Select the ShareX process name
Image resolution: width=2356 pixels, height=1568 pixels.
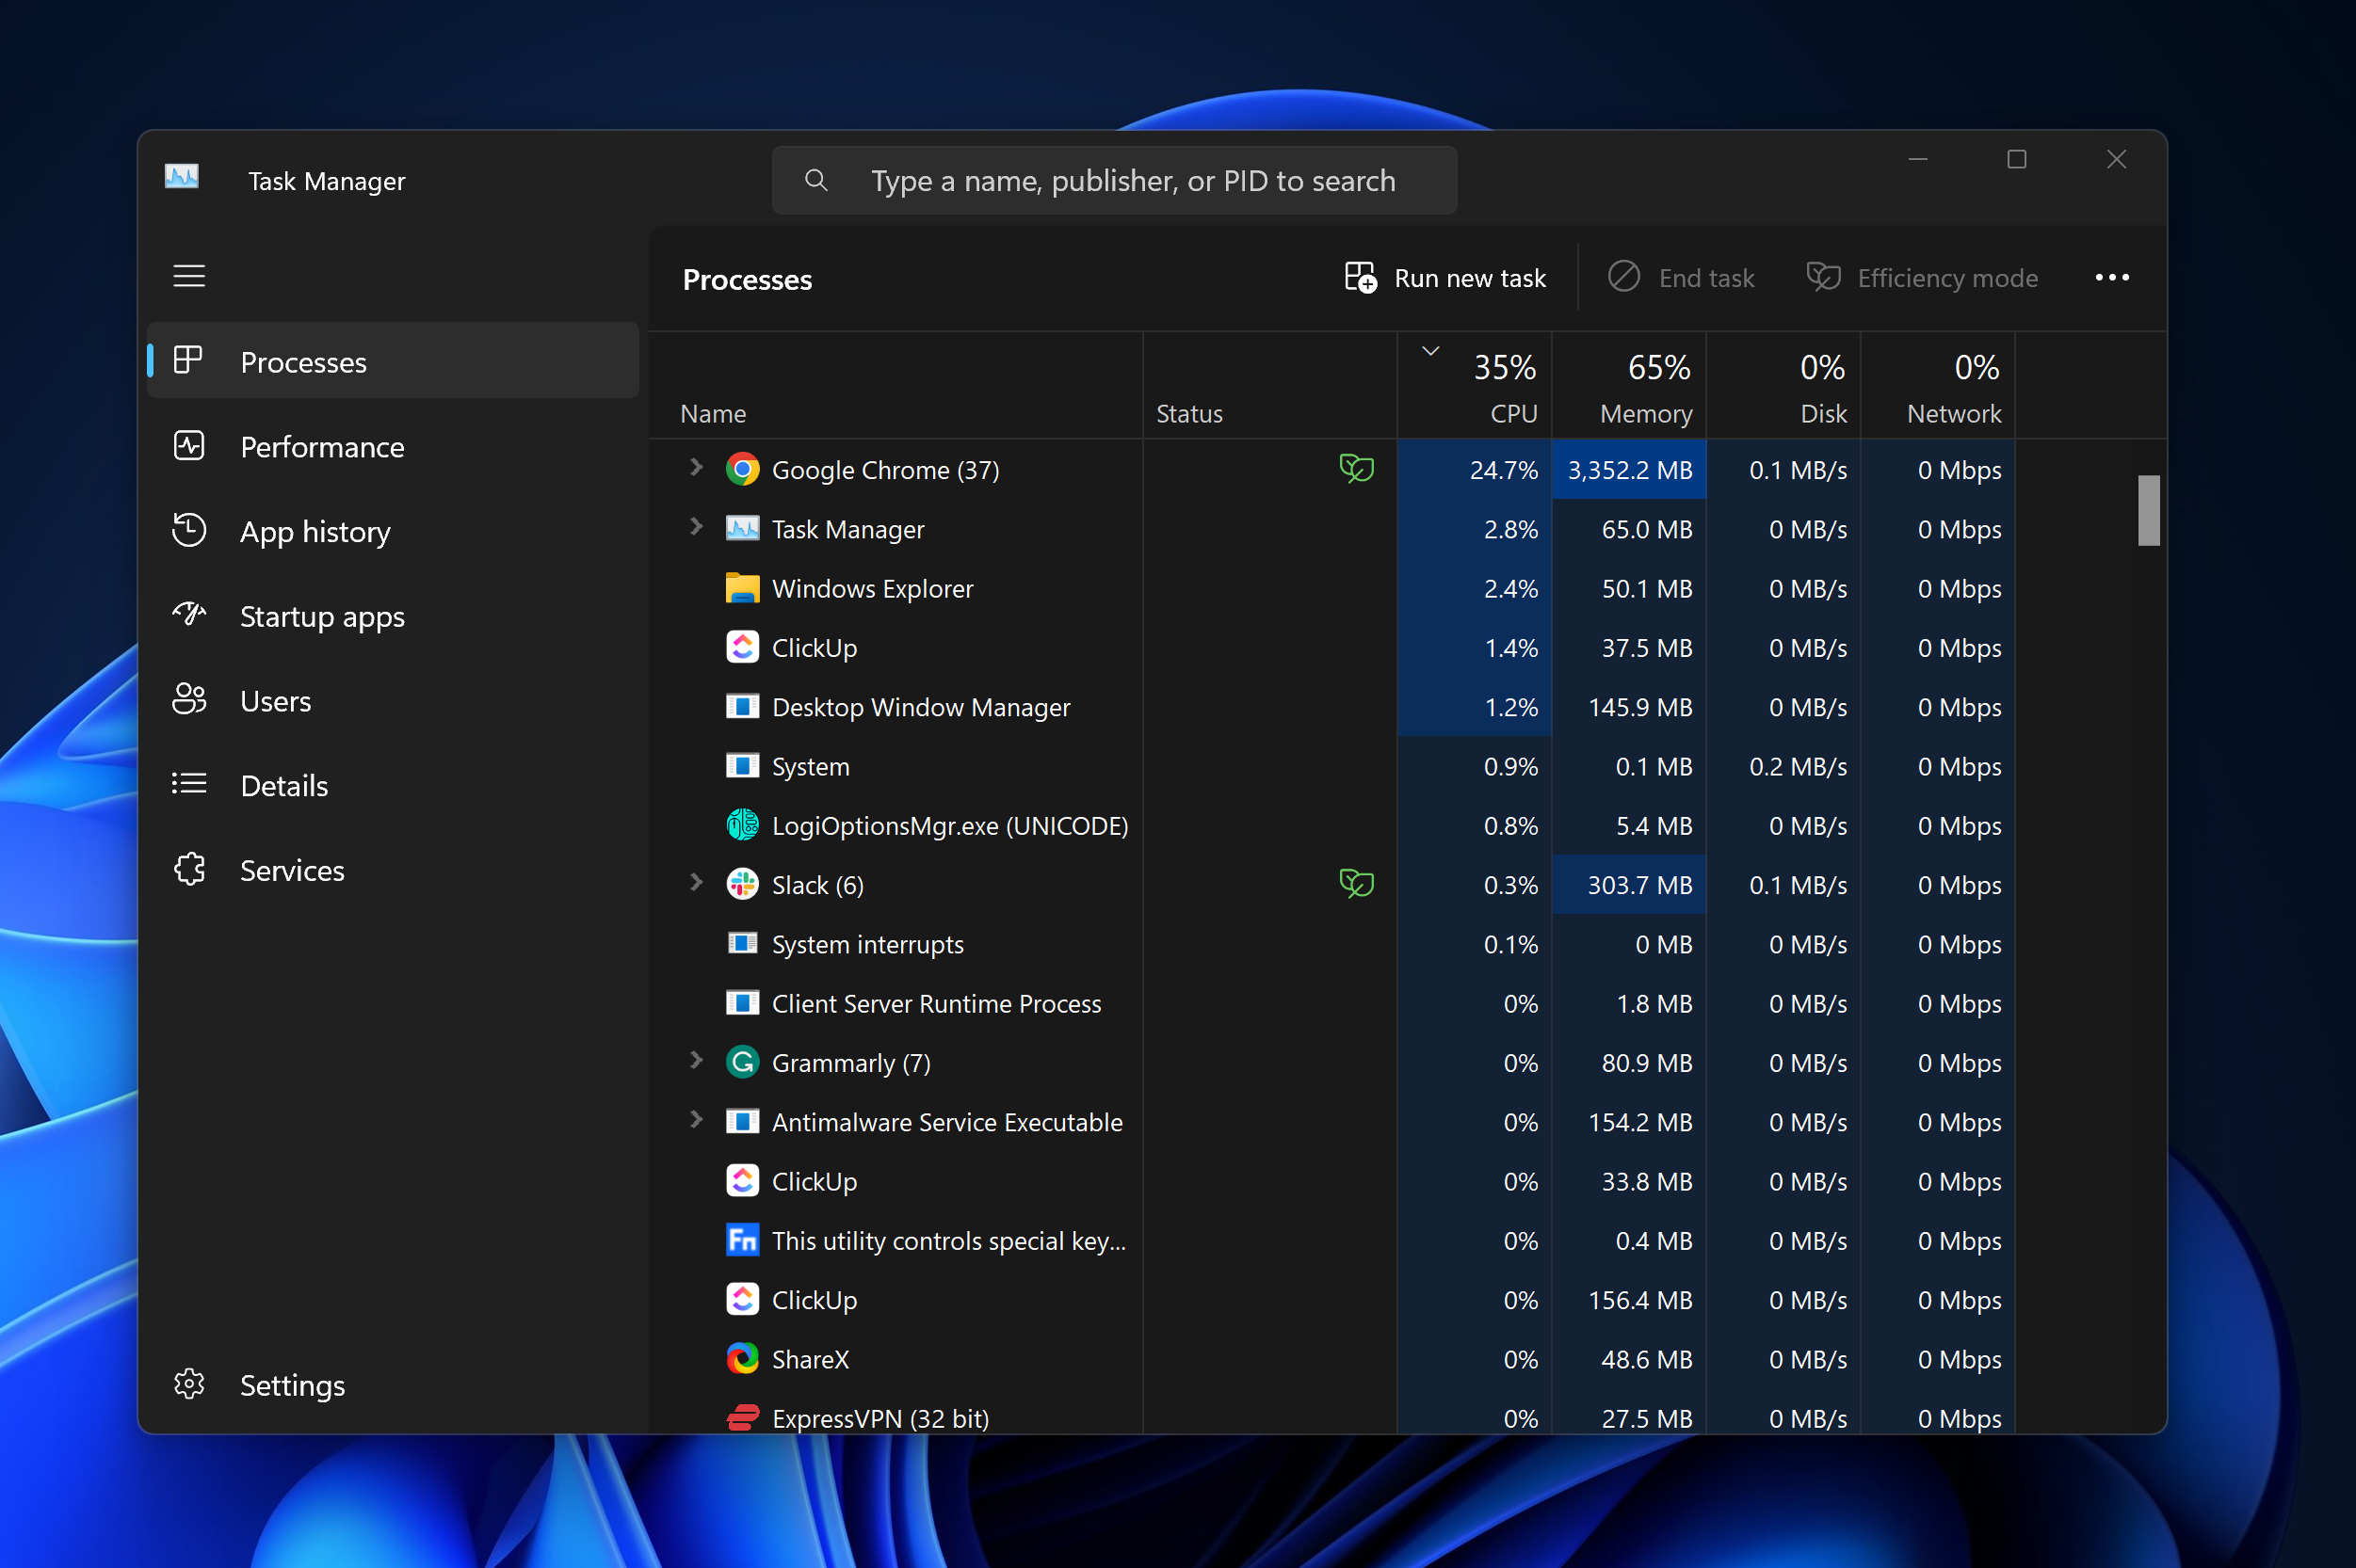[x=811, y=1360]
